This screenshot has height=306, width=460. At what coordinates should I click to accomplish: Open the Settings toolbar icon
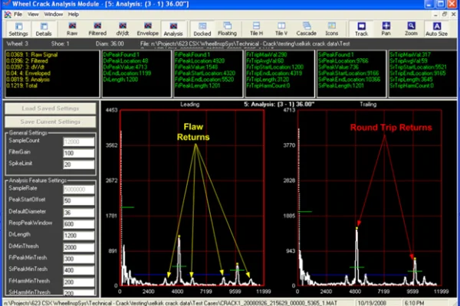point(18,29)
